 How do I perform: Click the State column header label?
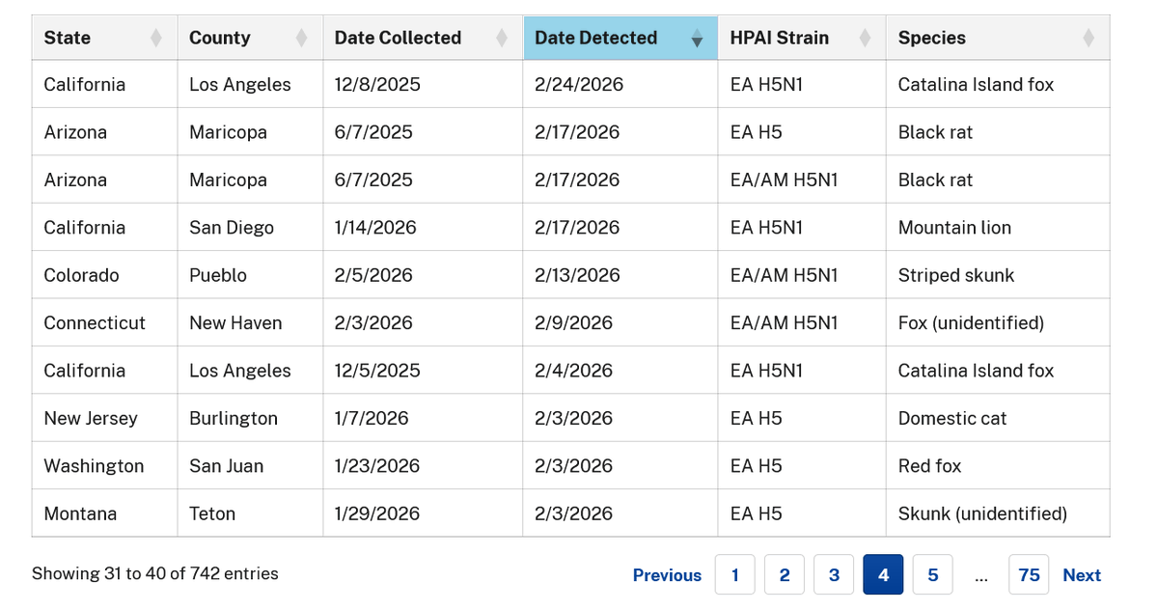[x=68, y=38]
